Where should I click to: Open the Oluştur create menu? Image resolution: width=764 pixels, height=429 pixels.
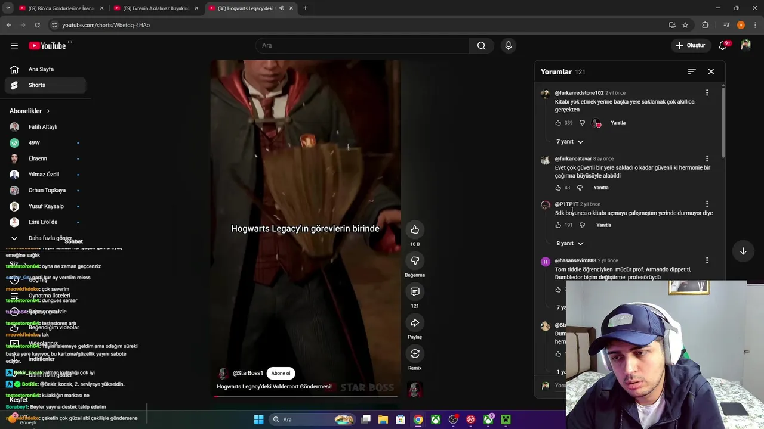[691, 45]
